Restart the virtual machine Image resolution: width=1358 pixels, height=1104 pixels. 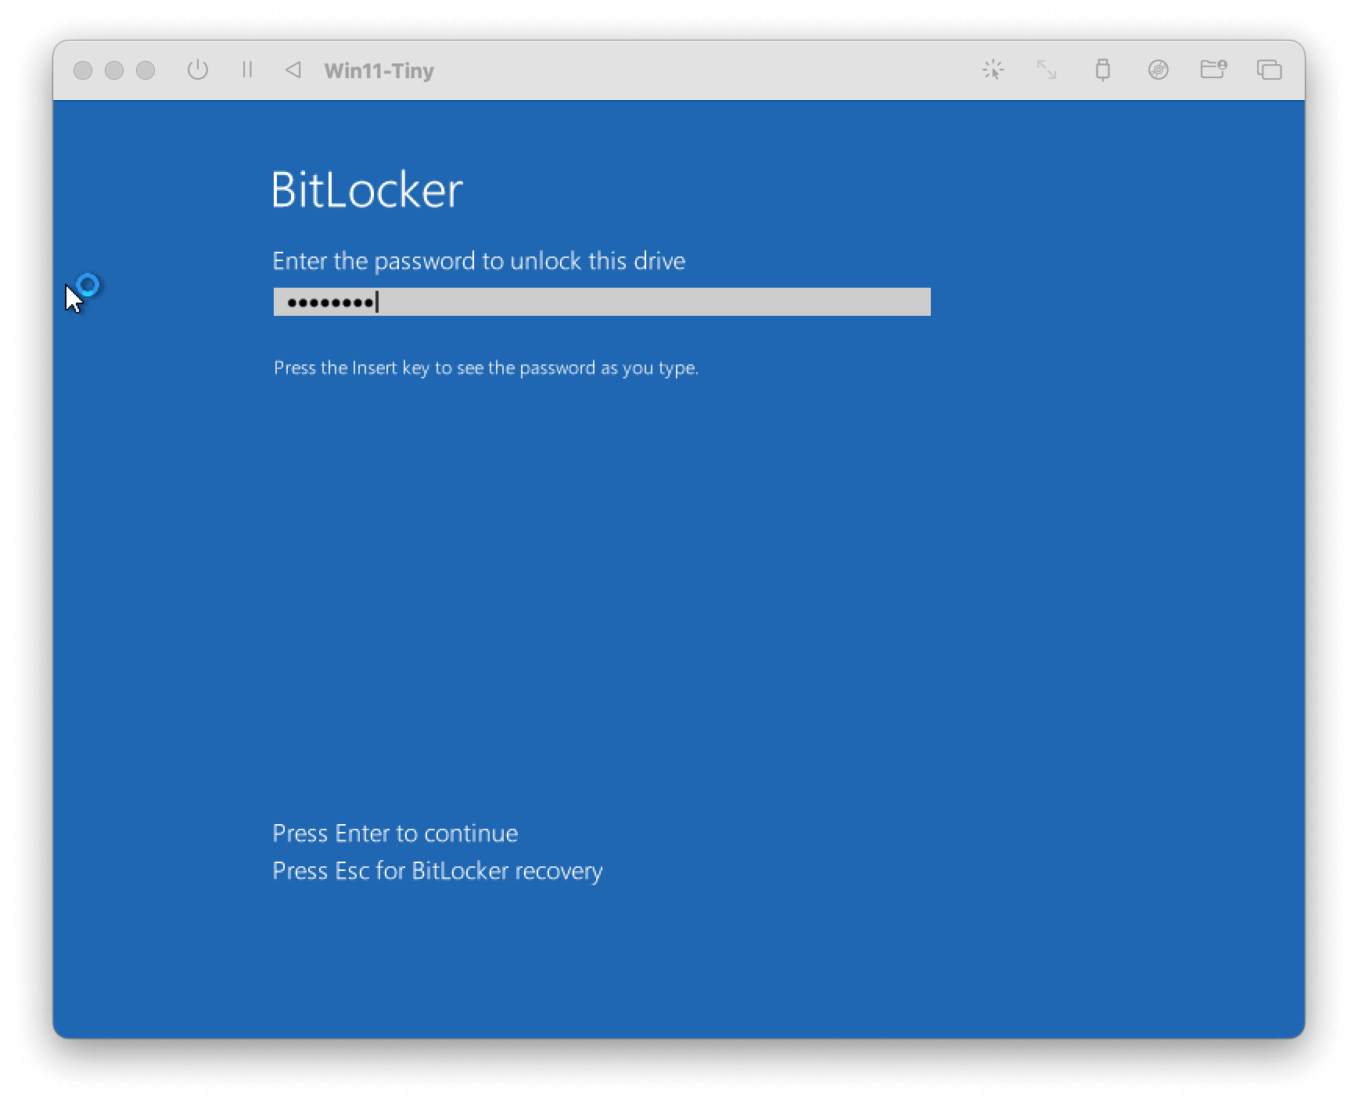tap(294, 70)
